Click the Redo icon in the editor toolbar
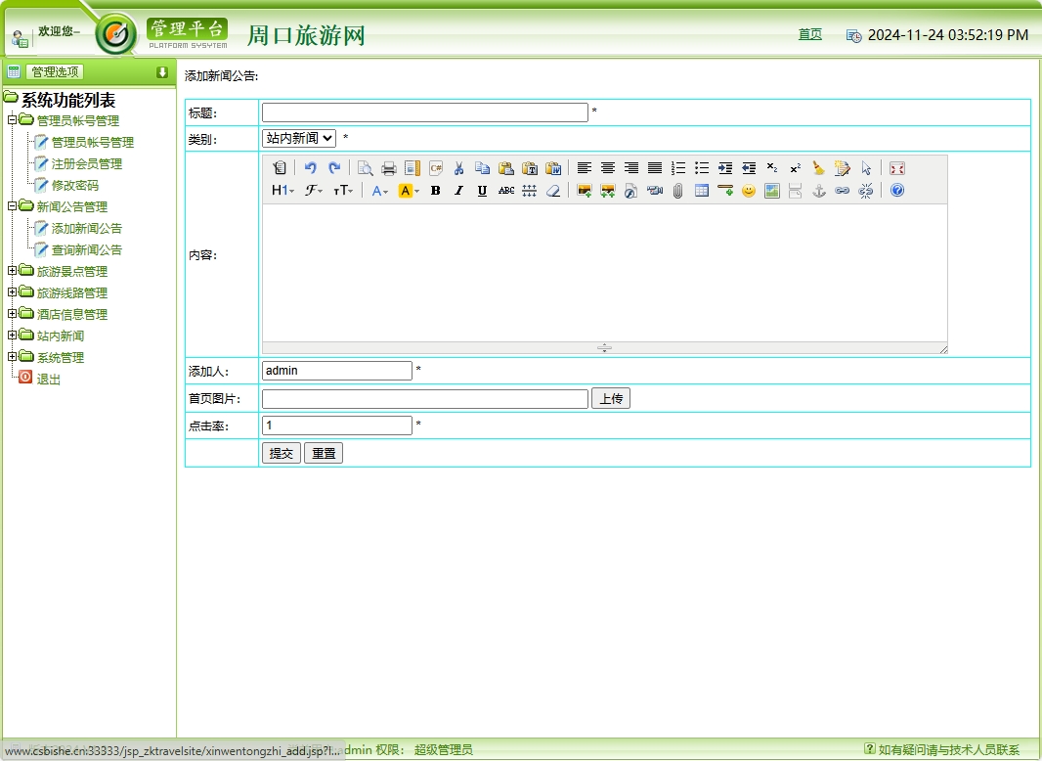Image resolution: width=1042 pixels, height=761 pixels. [x=334, y=167]
